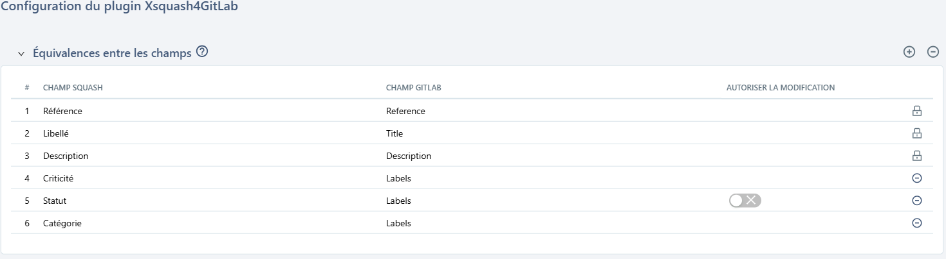Click the help icon beside Équivalences entre les champs
This screenshot has height=259, width=946.
tap(202, 53)
